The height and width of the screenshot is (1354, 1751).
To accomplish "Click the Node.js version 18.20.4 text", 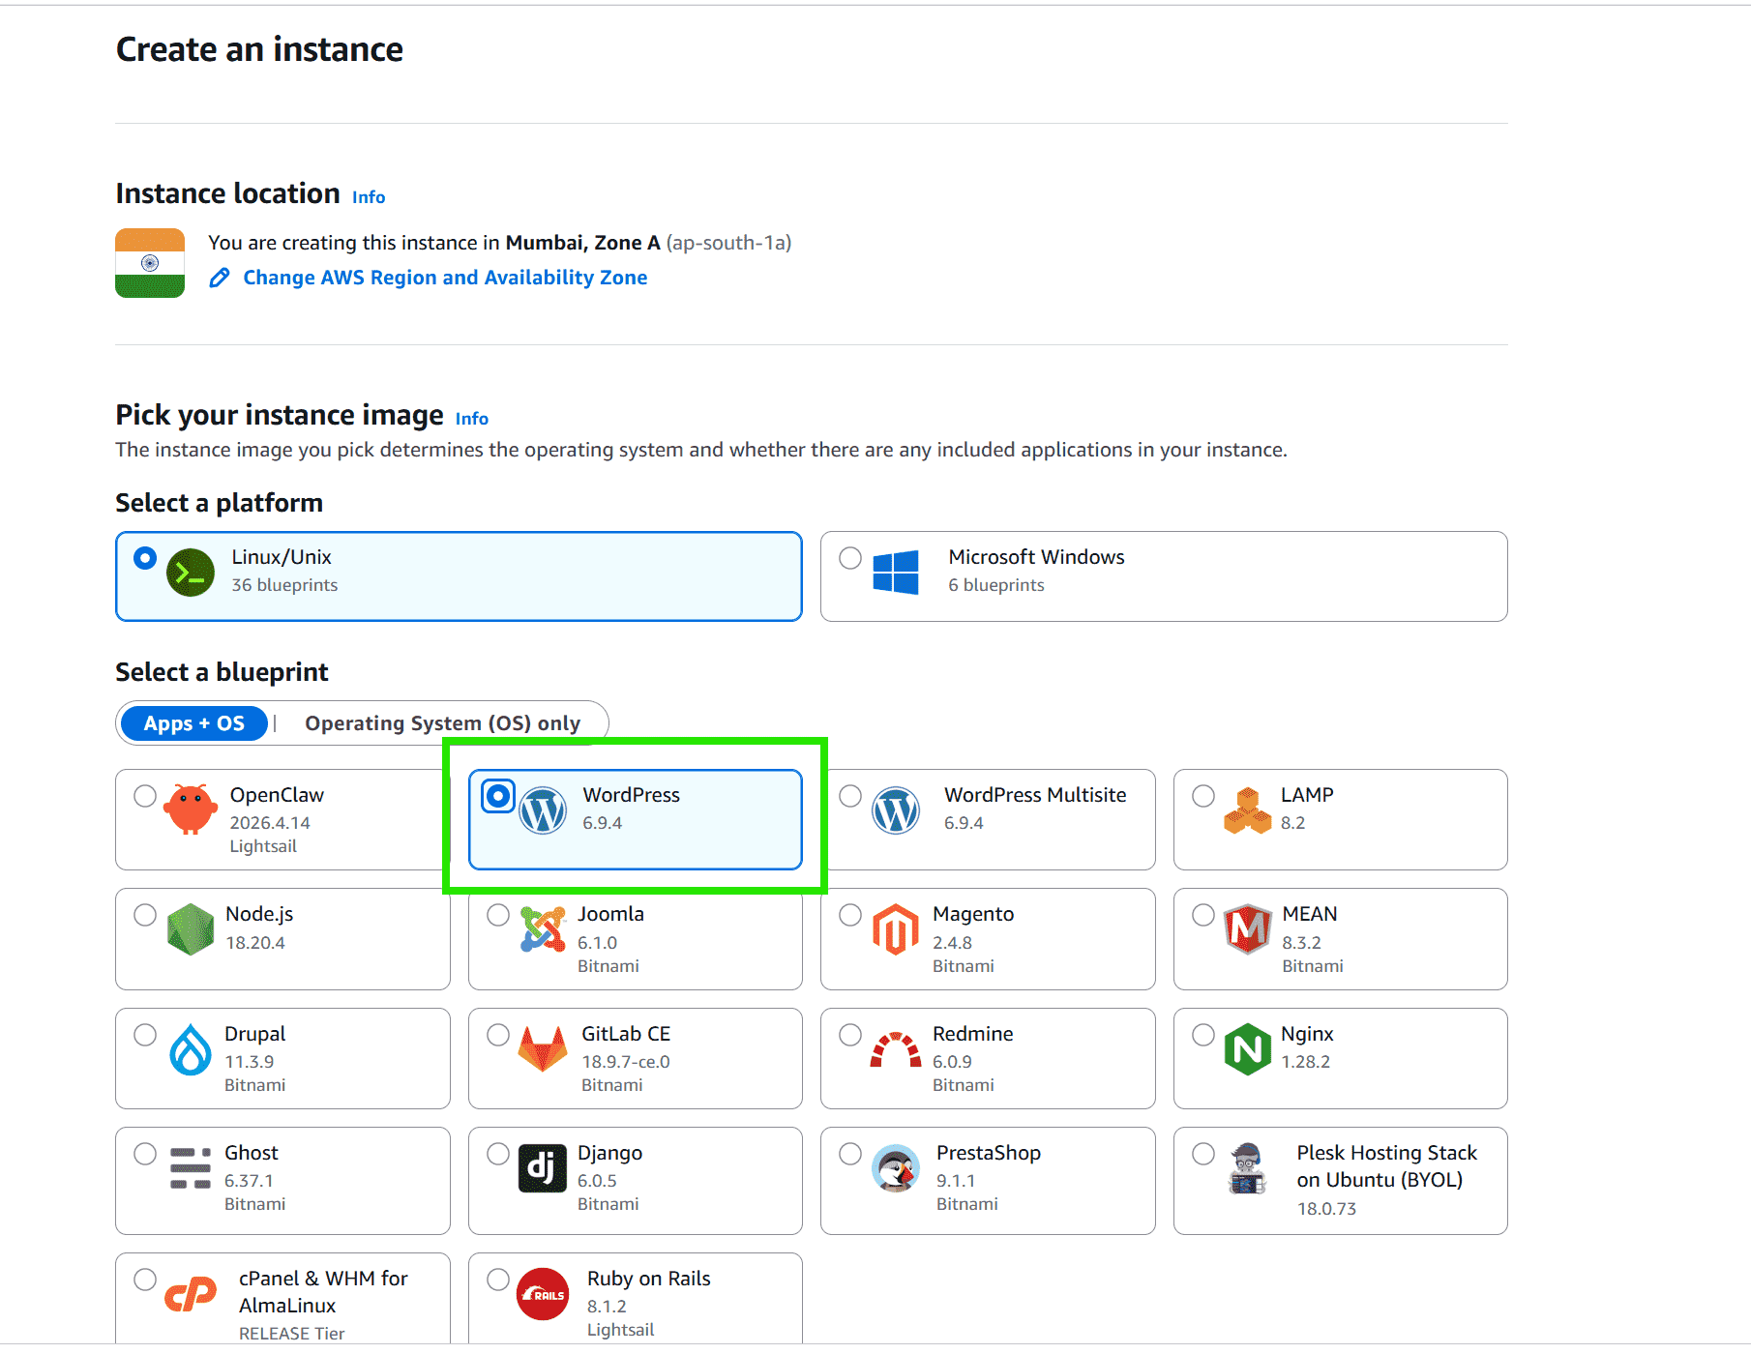I will 255,943.
